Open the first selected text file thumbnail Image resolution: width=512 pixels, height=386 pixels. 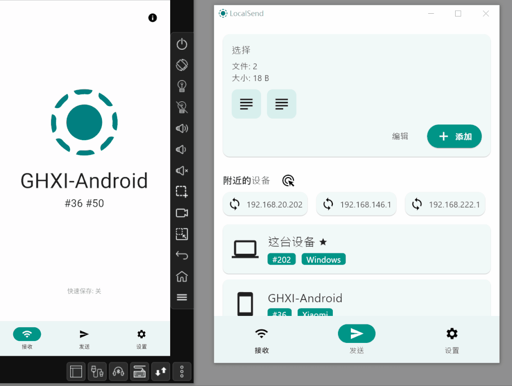point(246,104)
